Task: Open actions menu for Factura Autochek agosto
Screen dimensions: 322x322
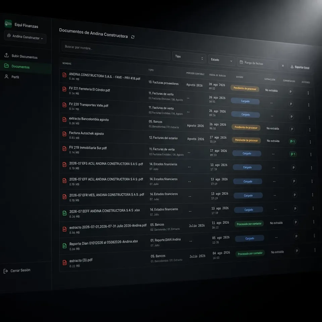Action: 310,142
